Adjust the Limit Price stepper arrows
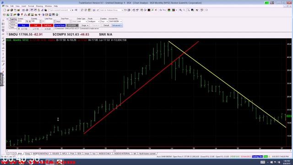This screenshot has width=293, height=165. pyautogui.click(x=54, y=22)
